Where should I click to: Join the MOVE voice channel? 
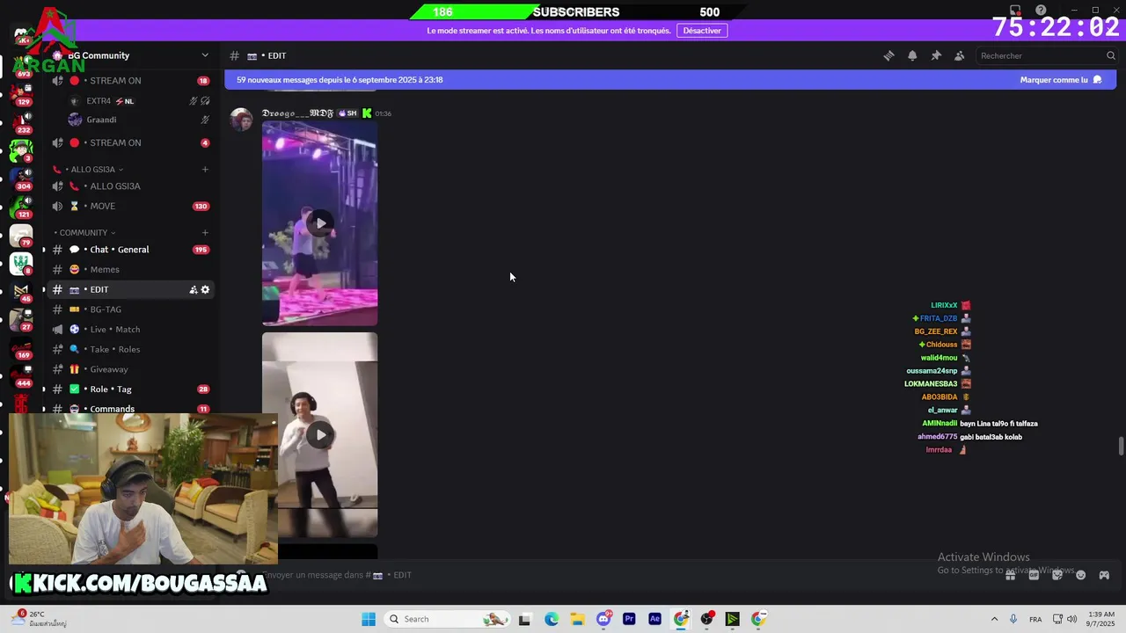click(132, 206)
